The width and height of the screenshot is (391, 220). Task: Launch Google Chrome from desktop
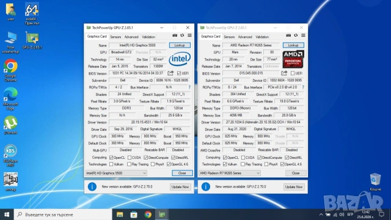10,70
